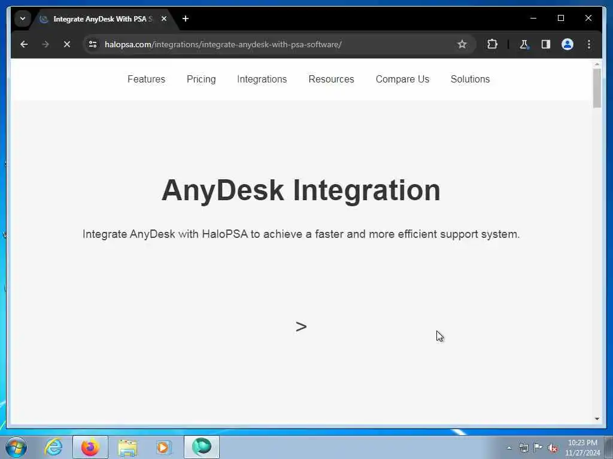
Task: Open Windows Media Player from taskbar
Action: click(163, 447)
